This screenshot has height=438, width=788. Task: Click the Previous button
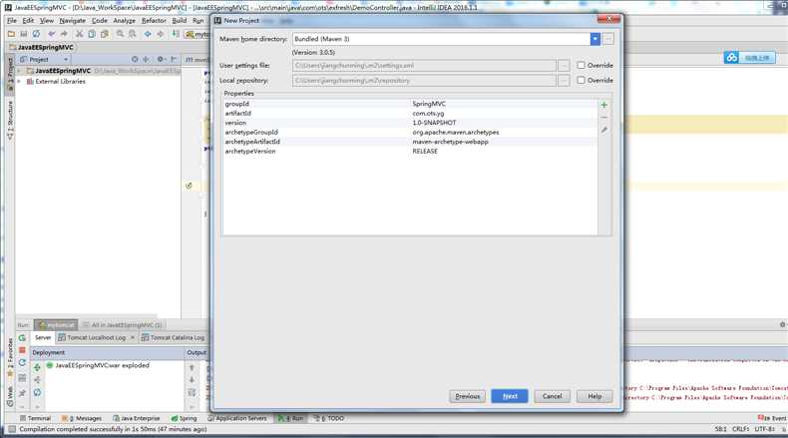468,396
